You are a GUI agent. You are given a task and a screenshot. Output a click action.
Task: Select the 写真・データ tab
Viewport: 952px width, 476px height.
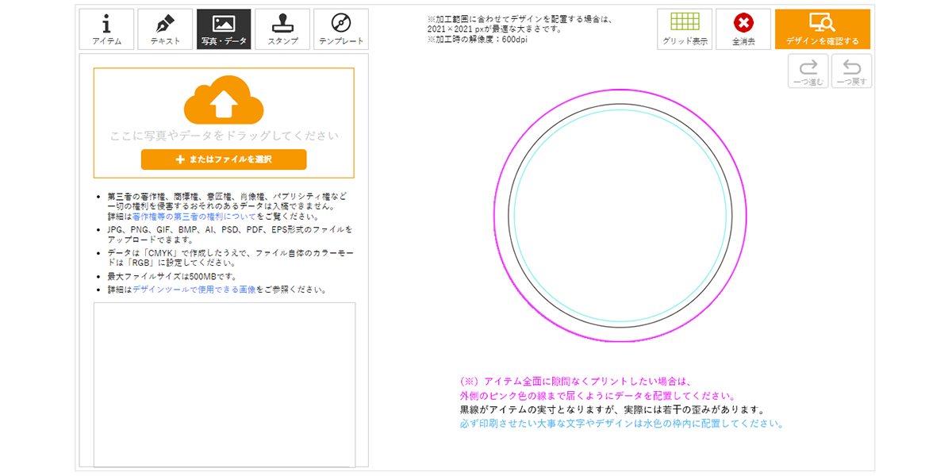(x=224, y=29)
